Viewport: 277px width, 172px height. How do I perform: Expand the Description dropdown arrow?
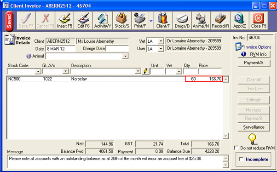point(138,71)
